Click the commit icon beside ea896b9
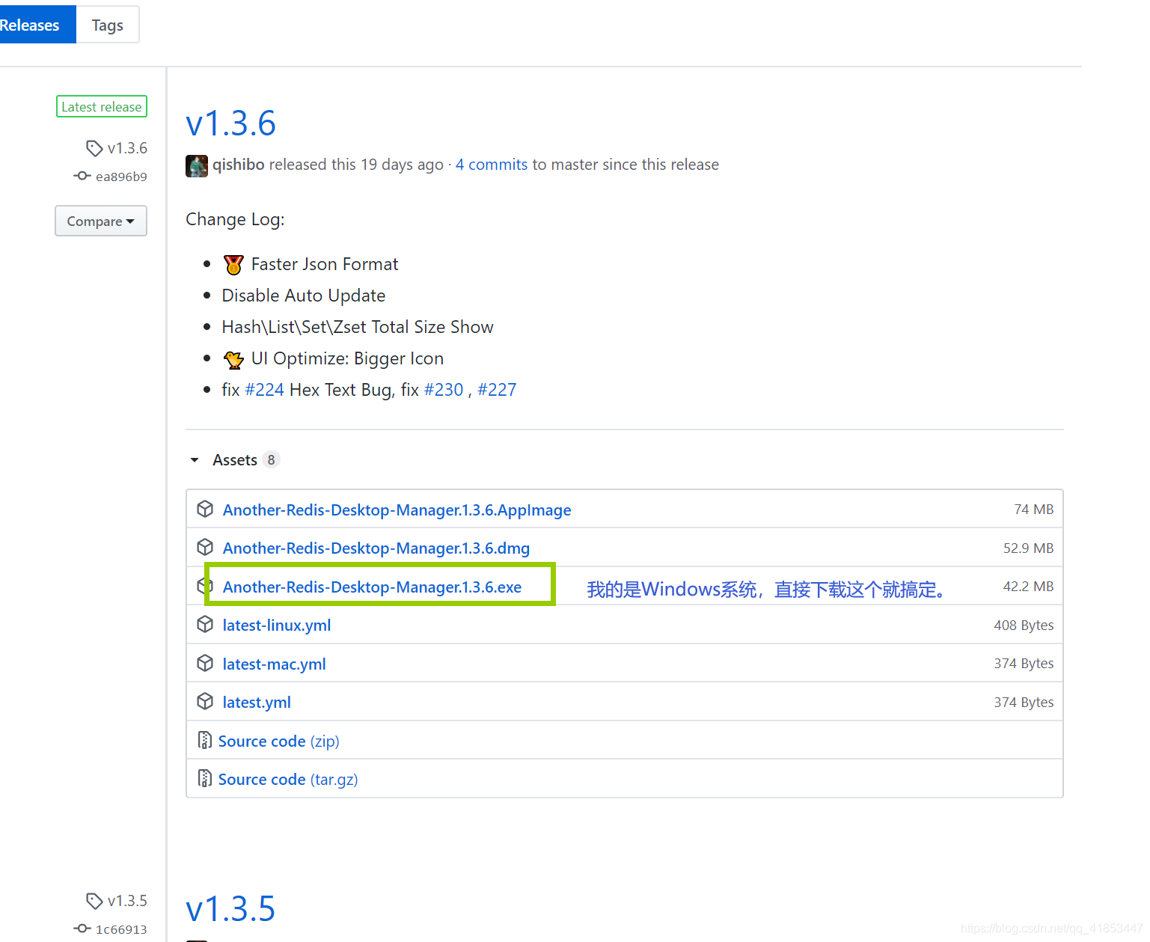 82,176
